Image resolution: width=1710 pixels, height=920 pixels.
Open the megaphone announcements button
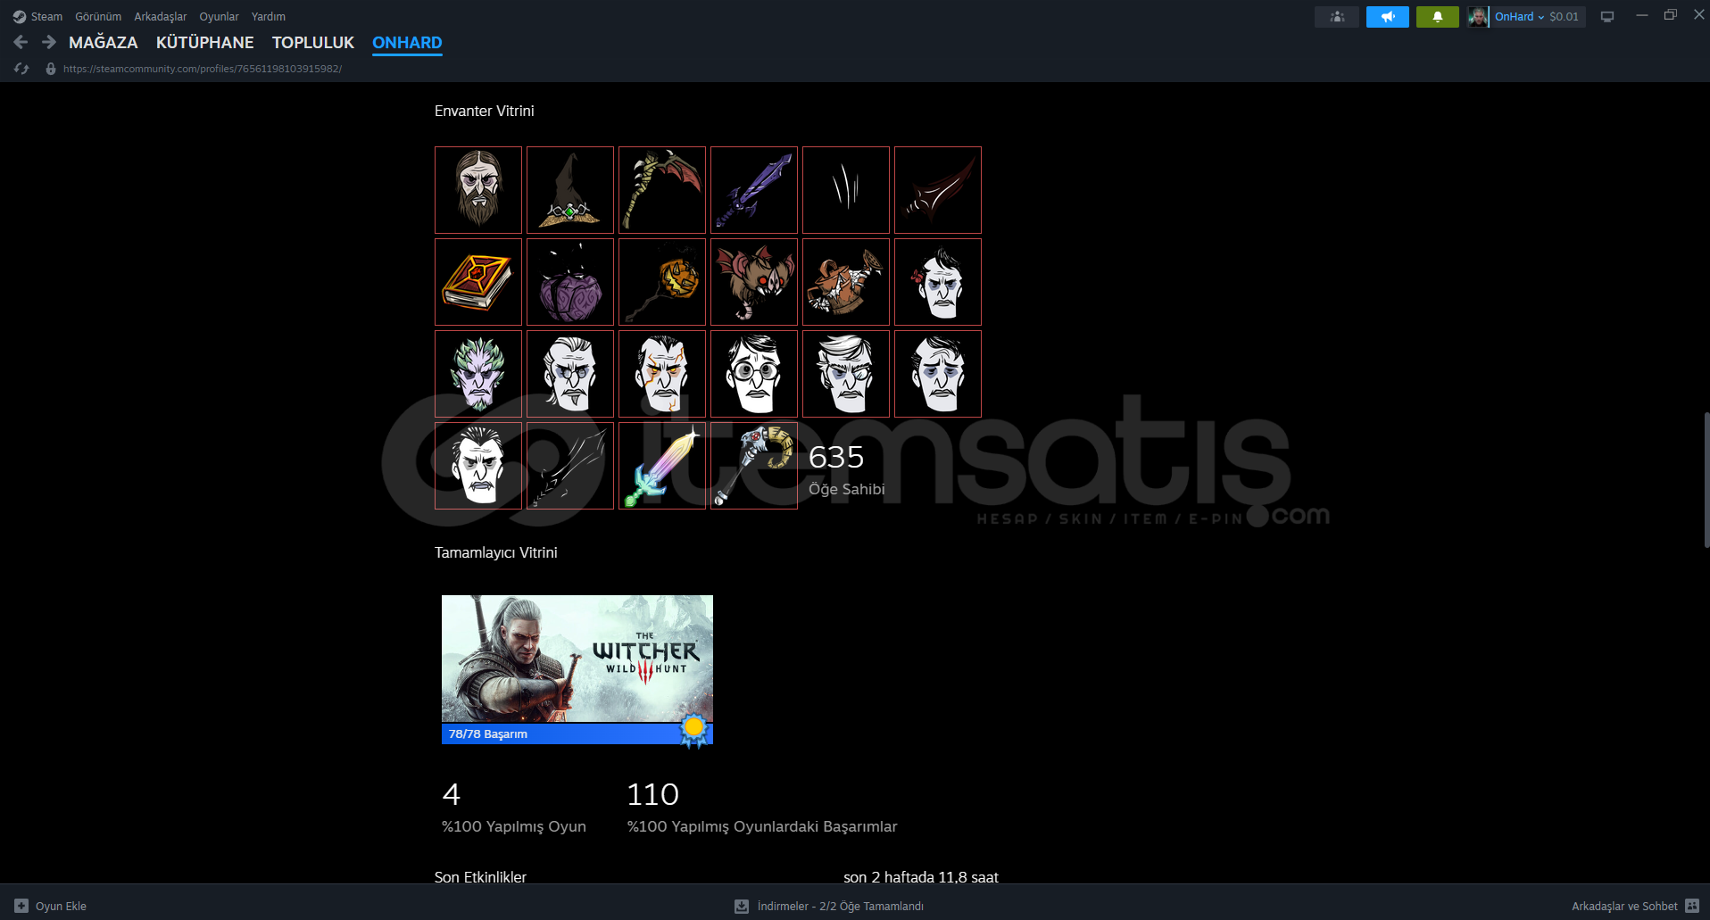point(1388,17)
